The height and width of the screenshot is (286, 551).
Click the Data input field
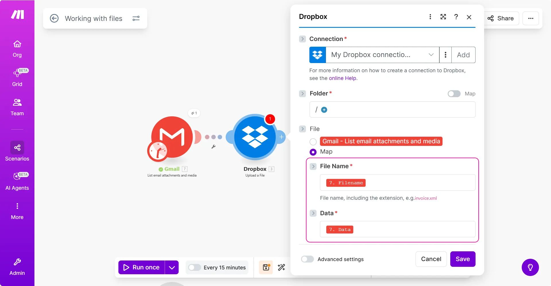[397, 229]
